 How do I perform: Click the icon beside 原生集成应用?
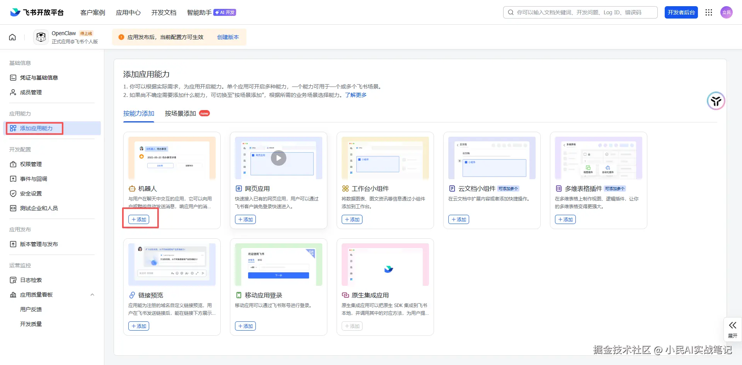(345, 295)
